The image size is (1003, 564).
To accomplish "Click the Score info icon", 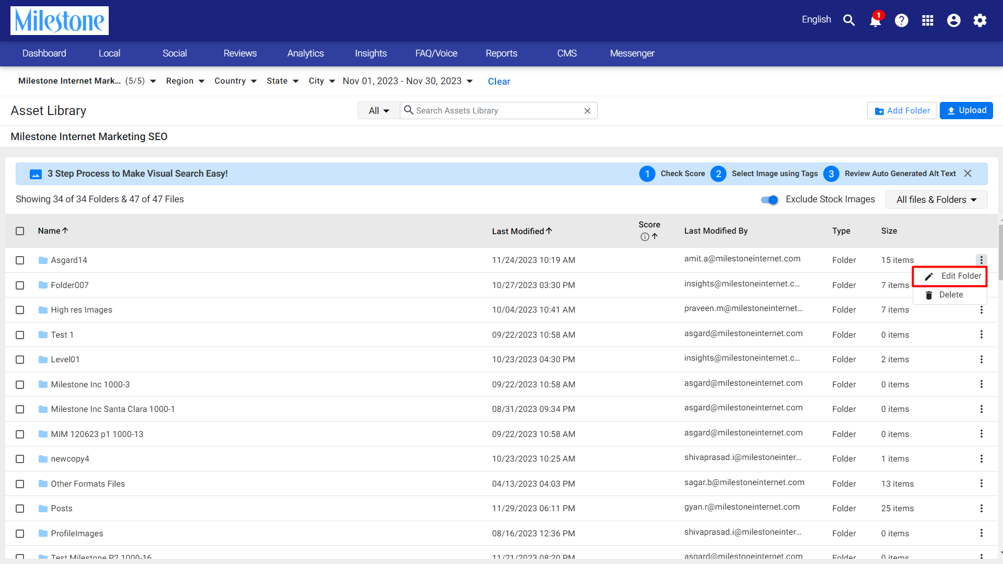I will pyautogui.click(x=644, y=237).
